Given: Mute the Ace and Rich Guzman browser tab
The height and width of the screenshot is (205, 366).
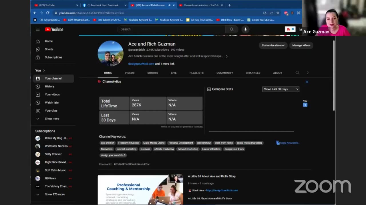Looking at the screenshot, I should (169, 5).
